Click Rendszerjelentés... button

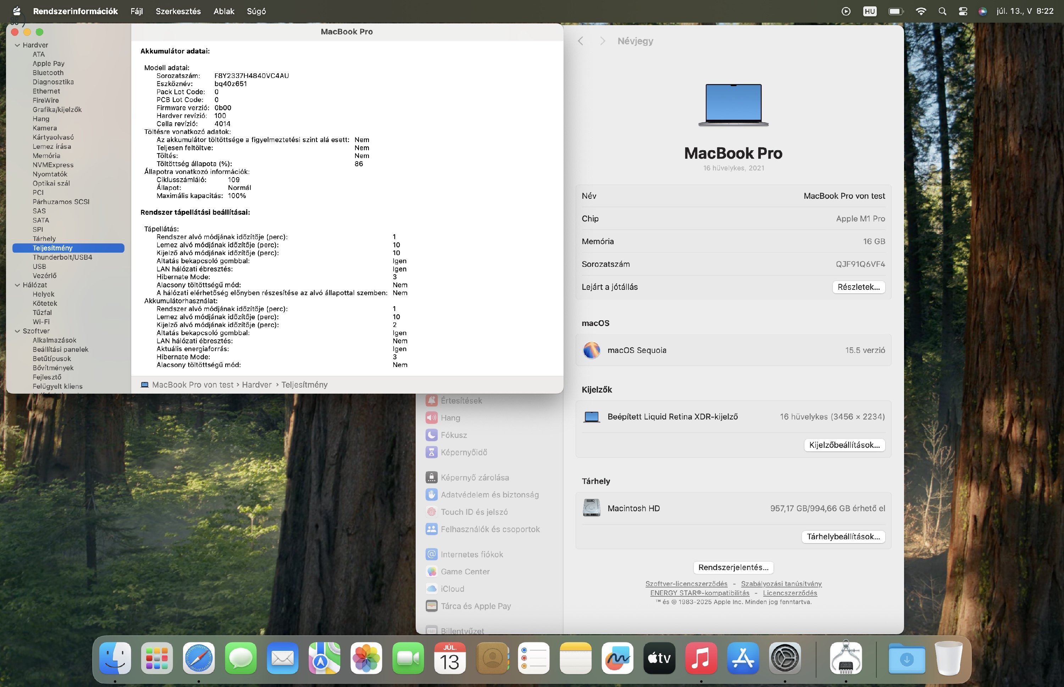point(733,568)
